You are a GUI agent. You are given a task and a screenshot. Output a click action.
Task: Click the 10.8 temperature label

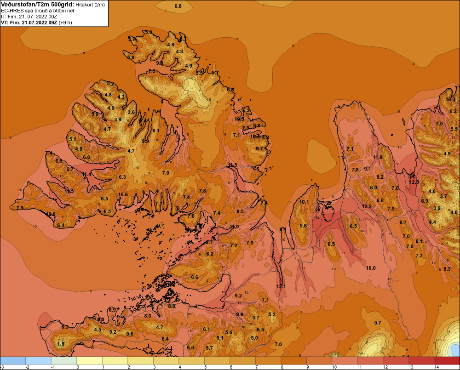[51, 214]
